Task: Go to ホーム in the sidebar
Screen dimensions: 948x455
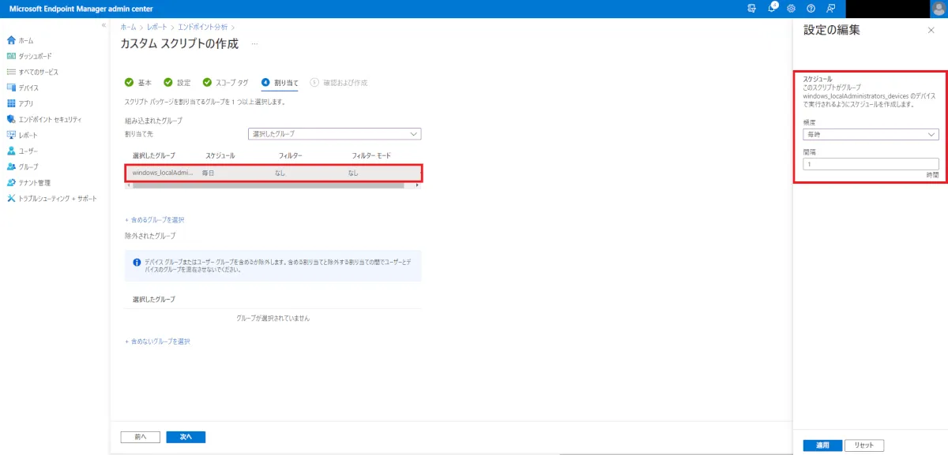Action: click(x=25, y=40)
